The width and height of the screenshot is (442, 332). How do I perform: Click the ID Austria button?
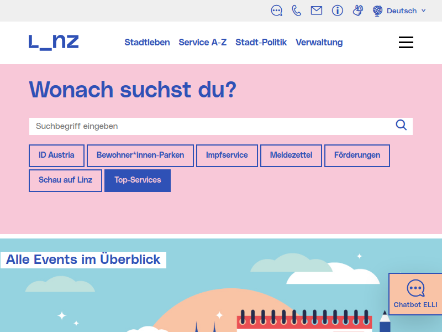(56, 155)
